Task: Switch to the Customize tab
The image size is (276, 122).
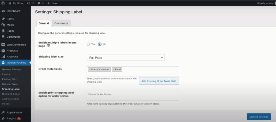Action: [61, 23]
